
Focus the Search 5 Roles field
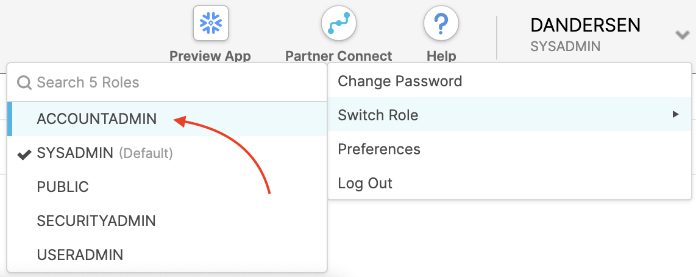pos(171,83)
